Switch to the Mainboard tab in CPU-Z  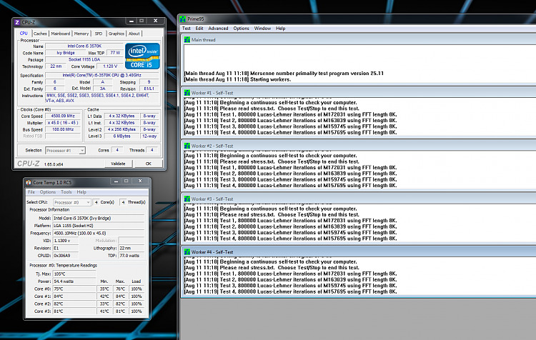click(x=61, y=34)
